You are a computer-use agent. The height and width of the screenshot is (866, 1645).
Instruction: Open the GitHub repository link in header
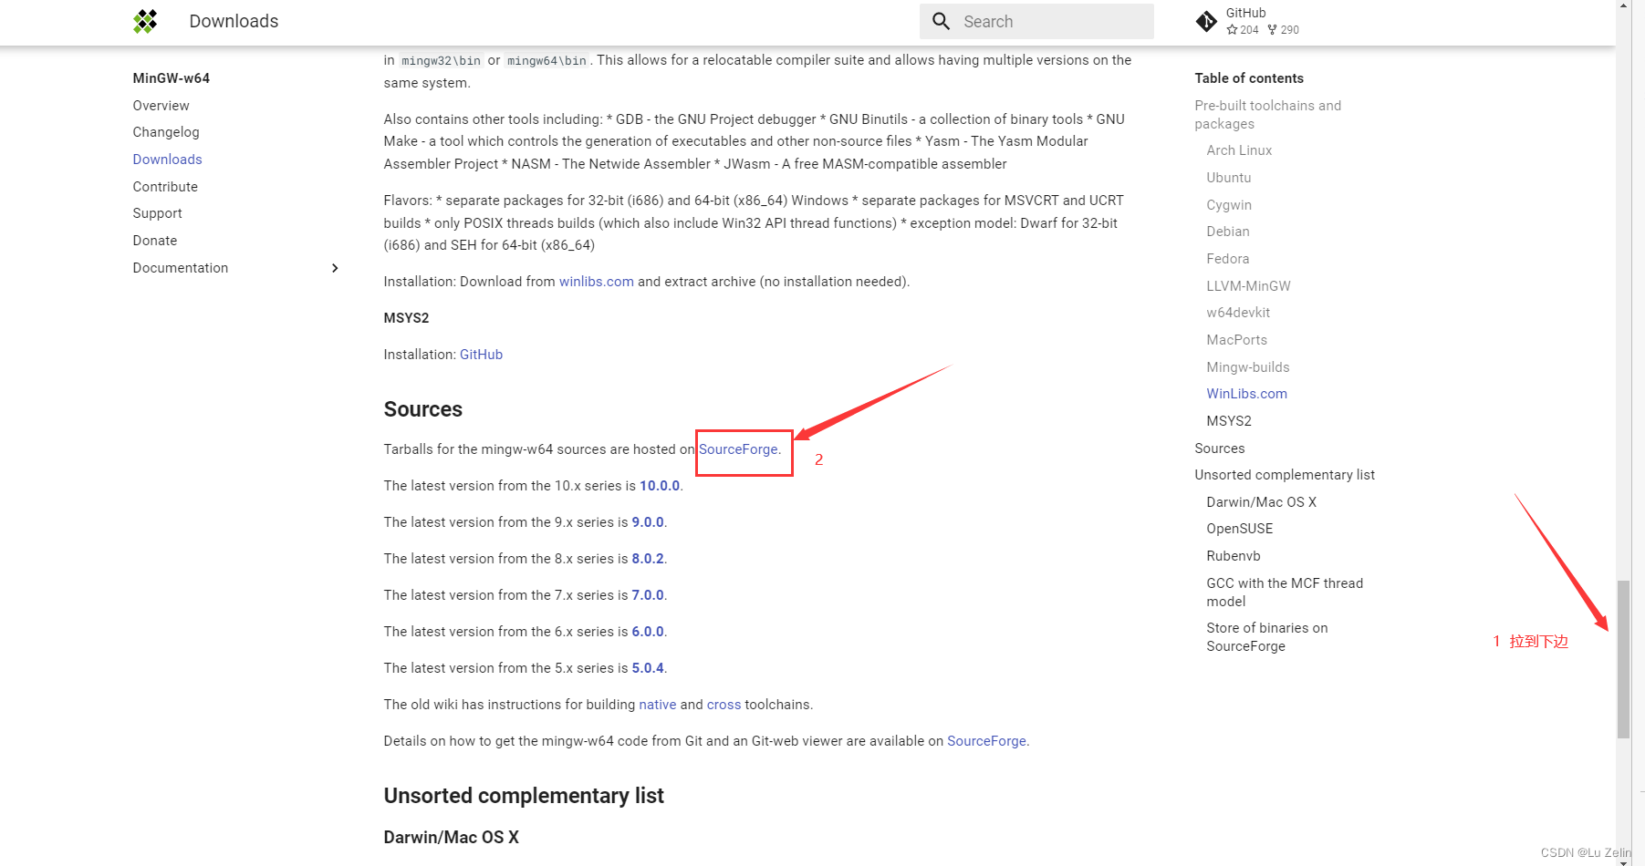point(1249,21)
